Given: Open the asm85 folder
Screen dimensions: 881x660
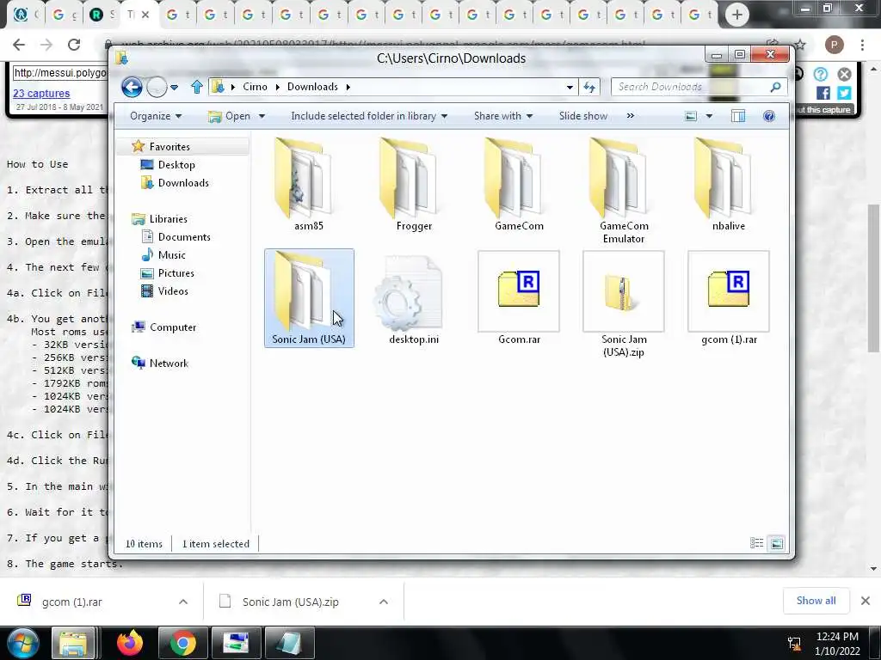Looking at the screenshot, I should (309, 186).
